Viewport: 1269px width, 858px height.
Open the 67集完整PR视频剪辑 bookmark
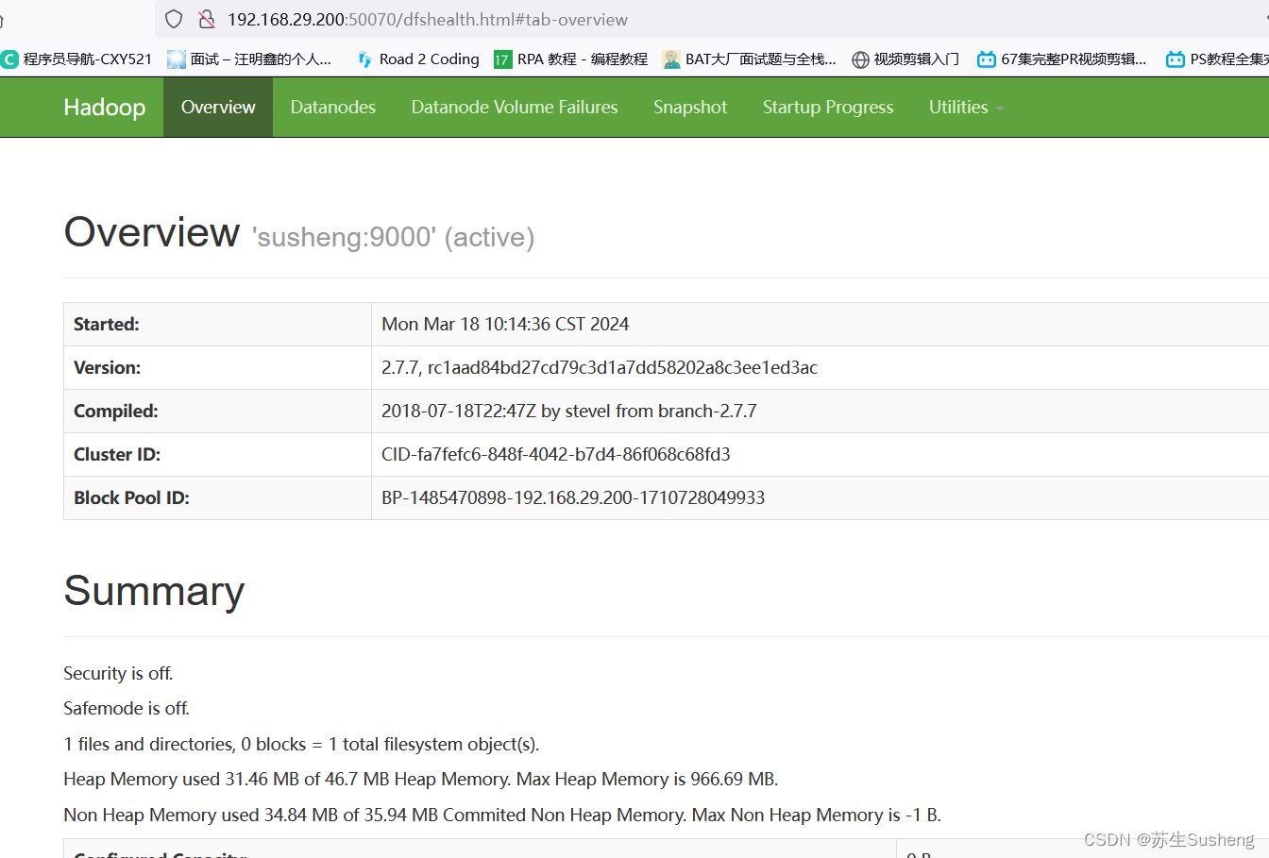(x=1062, y=59)
